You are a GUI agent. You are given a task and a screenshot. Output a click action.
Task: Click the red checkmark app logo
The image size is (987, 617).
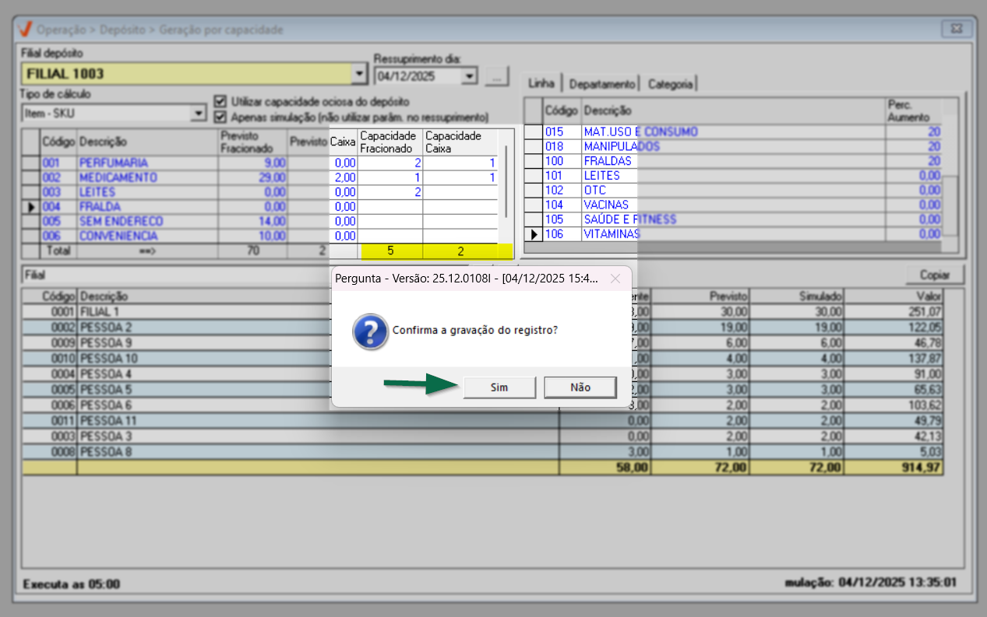pyautogui.click(x=26, y=30)
